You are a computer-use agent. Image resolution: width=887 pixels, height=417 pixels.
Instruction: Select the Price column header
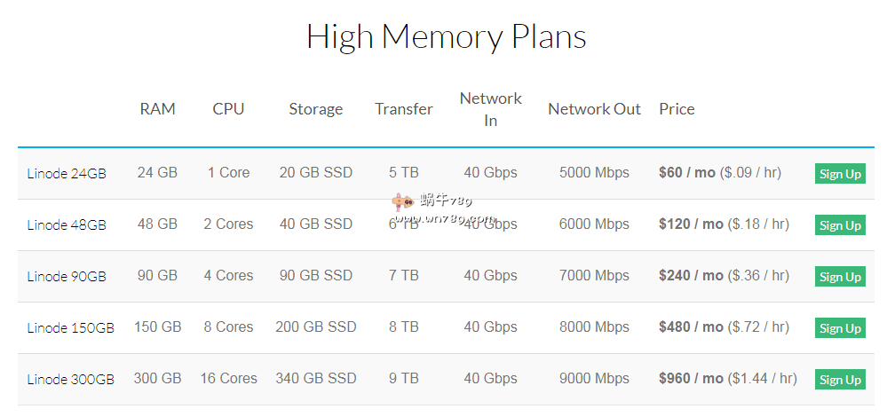[x=677, y=109]
